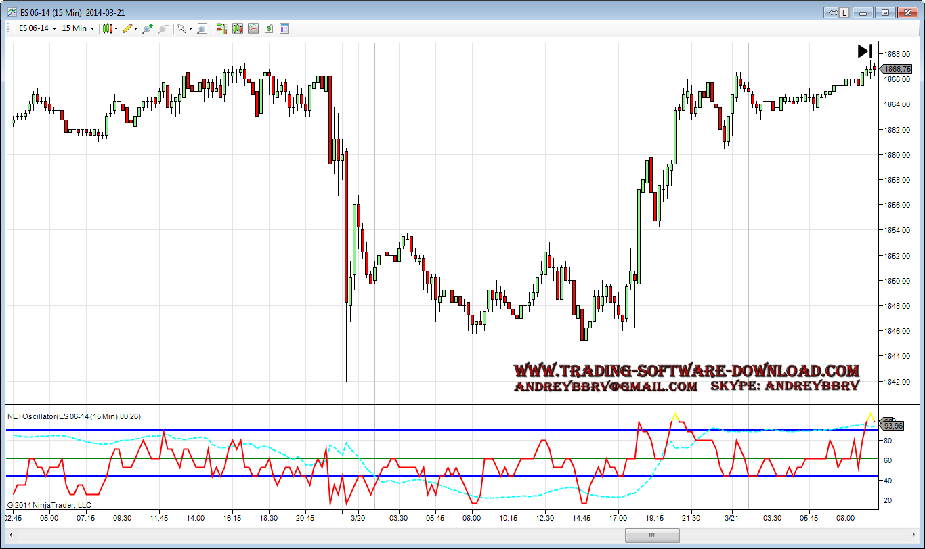
Task: Open the chart style candlestick icon
Action: tap(107, 28)
